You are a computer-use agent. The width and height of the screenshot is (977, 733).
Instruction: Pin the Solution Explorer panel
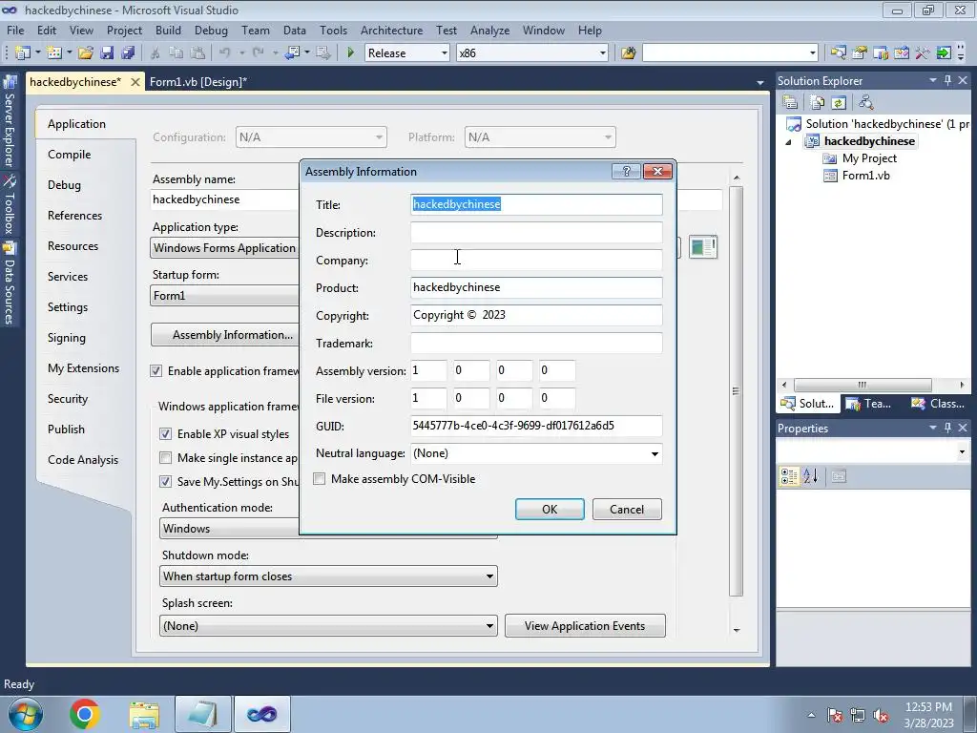pyautogui.click(x=947, y=80)
